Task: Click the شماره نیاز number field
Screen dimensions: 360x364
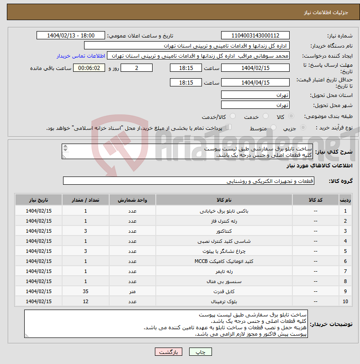Action: [x=255, y=36]
